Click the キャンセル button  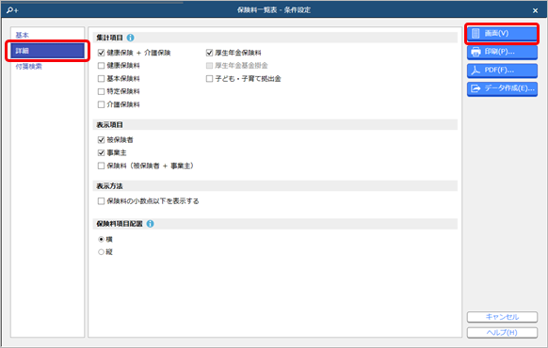tap(502, 317)
